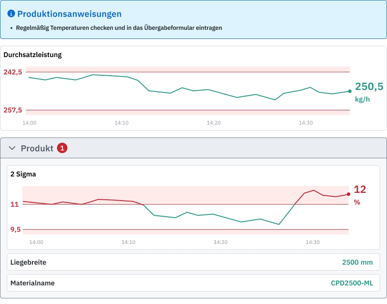Collapse the Produkt section with the chevron
387x304 pixels.
12,148
